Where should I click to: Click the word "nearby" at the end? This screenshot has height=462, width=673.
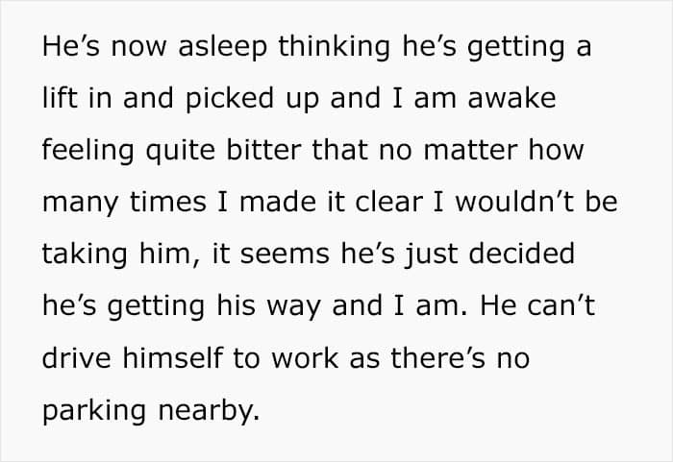coord(209,411)
